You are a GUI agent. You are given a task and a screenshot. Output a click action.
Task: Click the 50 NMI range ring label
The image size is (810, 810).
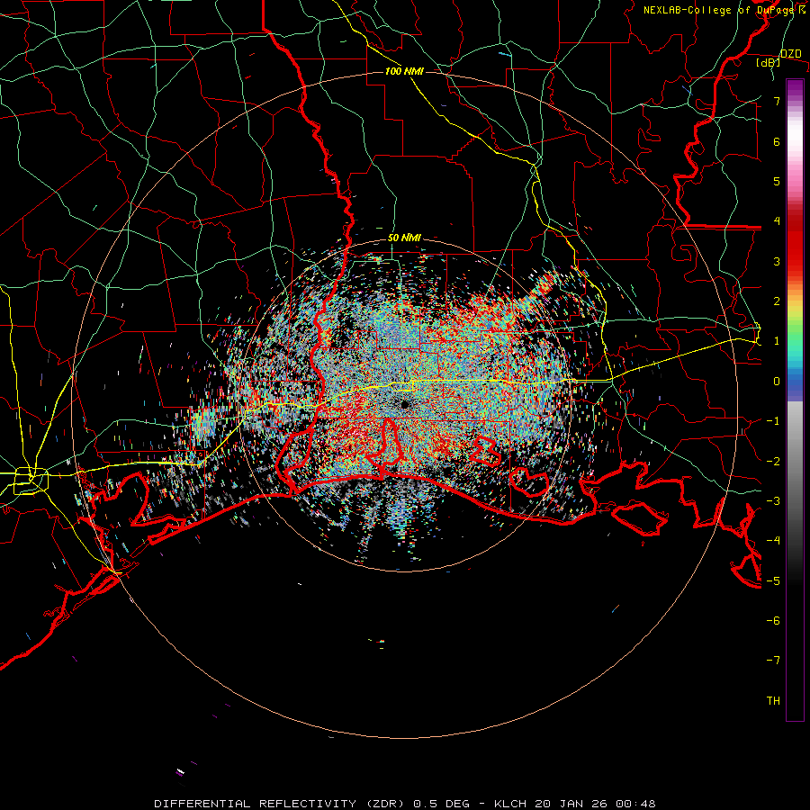(404, 238)
